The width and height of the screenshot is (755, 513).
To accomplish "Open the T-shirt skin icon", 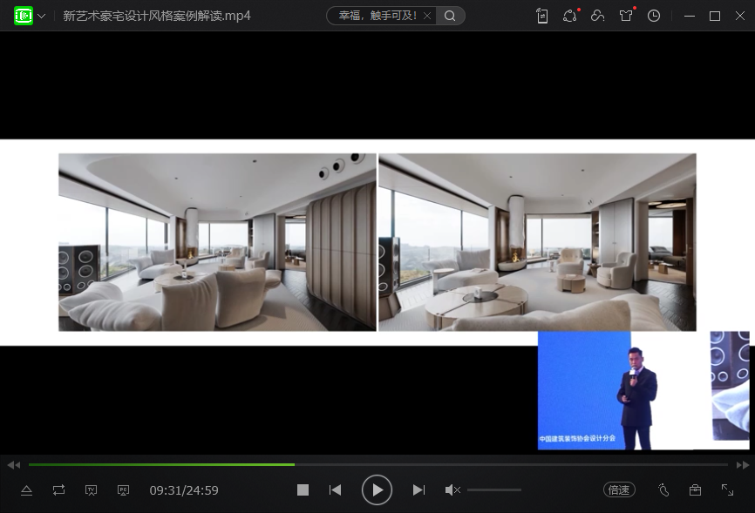I will (x=626, y=16).
